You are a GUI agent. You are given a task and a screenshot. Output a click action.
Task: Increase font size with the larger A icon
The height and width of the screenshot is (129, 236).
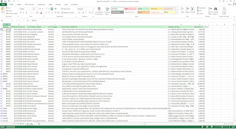[x=40, y=9]
